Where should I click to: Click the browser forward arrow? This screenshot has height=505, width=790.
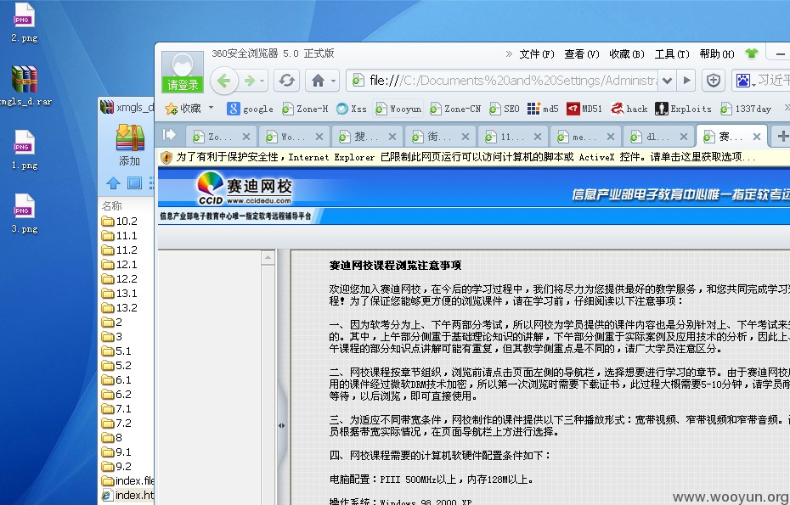[250, 81]
